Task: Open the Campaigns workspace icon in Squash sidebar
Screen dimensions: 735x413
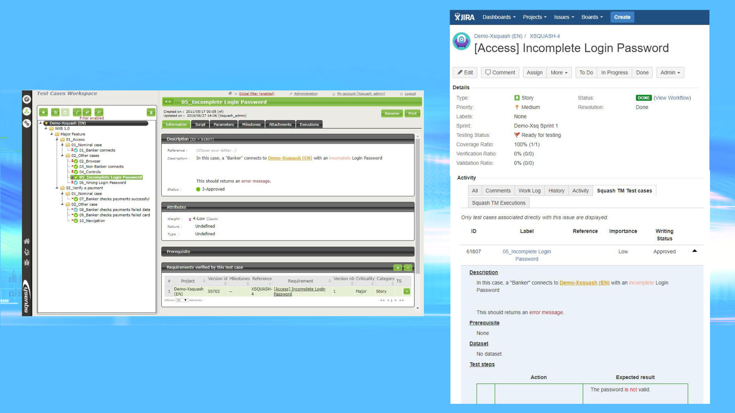Action: click(x=27, y=123)
